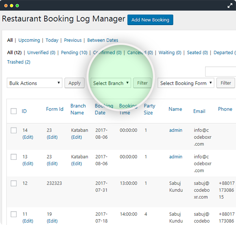Viewport: 236px width, 225px height.
Task: Open the admin name link in row 13
Action: point(176,157)
